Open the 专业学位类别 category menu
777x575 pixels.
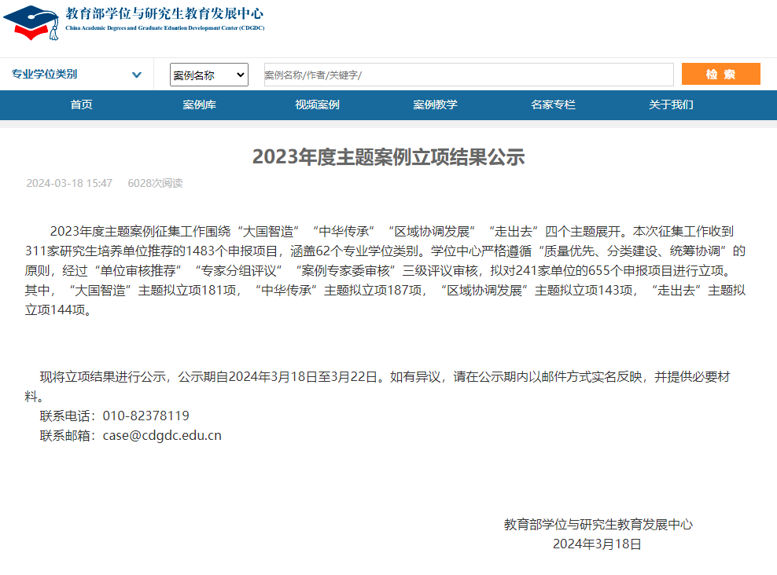pyautogui.click(x=45, y=75)
